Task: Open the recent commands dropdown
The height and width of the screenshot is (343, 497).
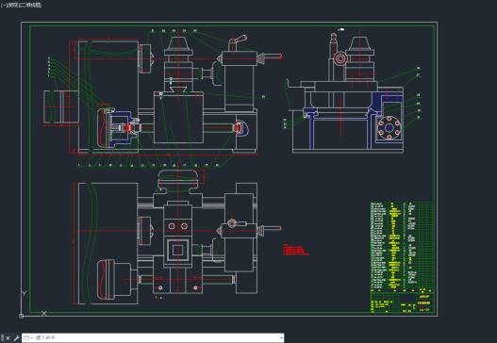Action: [x=28, y=338]
